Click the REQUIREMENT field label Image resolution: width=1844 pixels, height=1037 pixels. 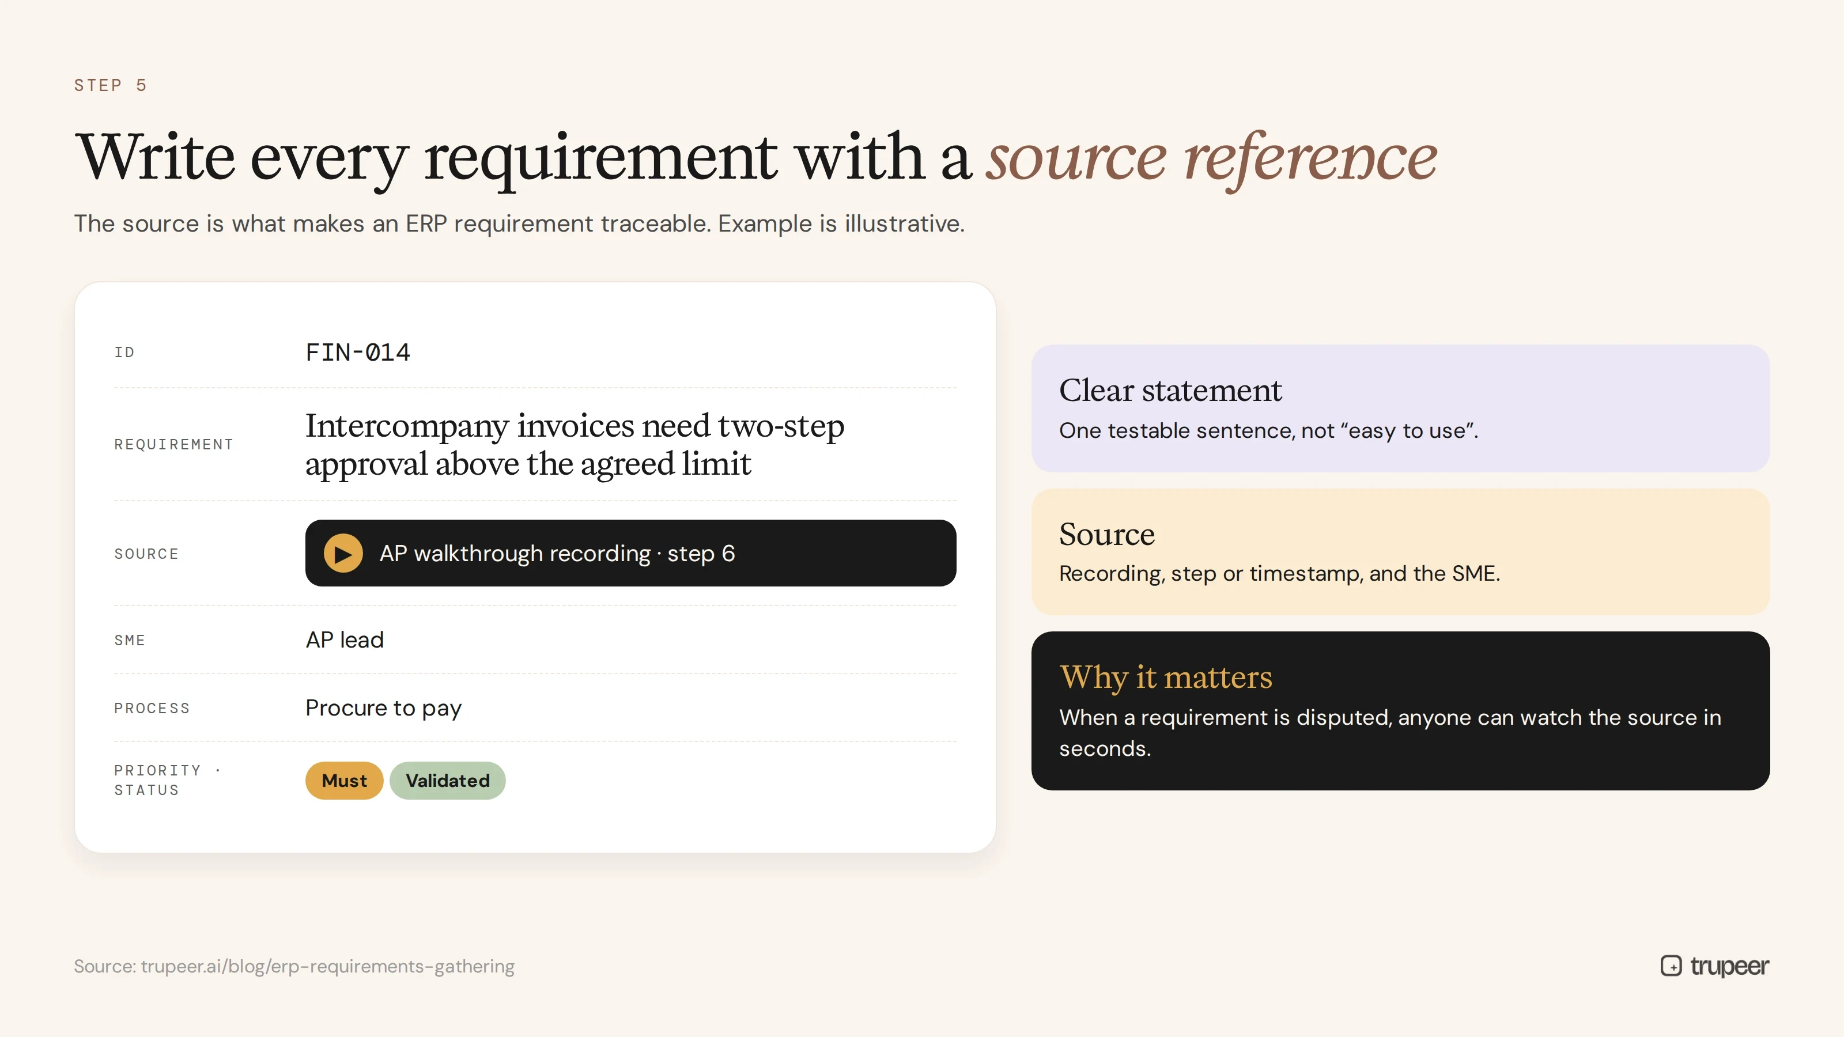point(174,444)
